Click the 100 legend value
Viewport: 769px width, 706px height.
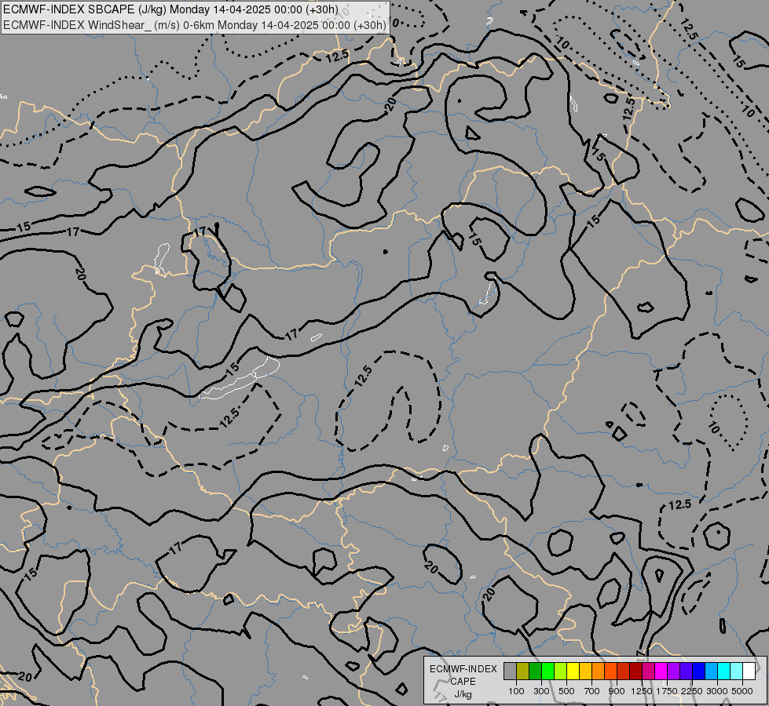point(516,691)
